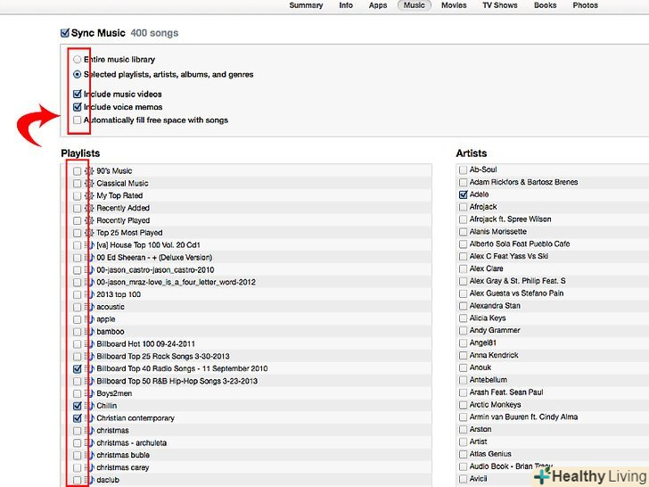Screen dimensions: 649x487
Task: Click the playlist note icon beside 2013 top 100
Action: pyautogui.click(x=89, y=294)
